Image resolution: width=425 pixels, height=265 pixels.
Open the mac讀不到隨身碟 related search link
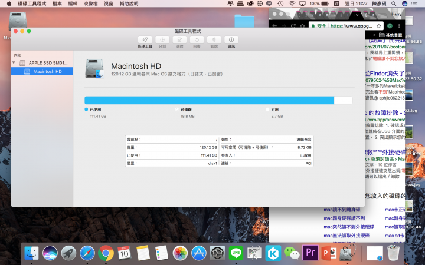coord(342,210)
